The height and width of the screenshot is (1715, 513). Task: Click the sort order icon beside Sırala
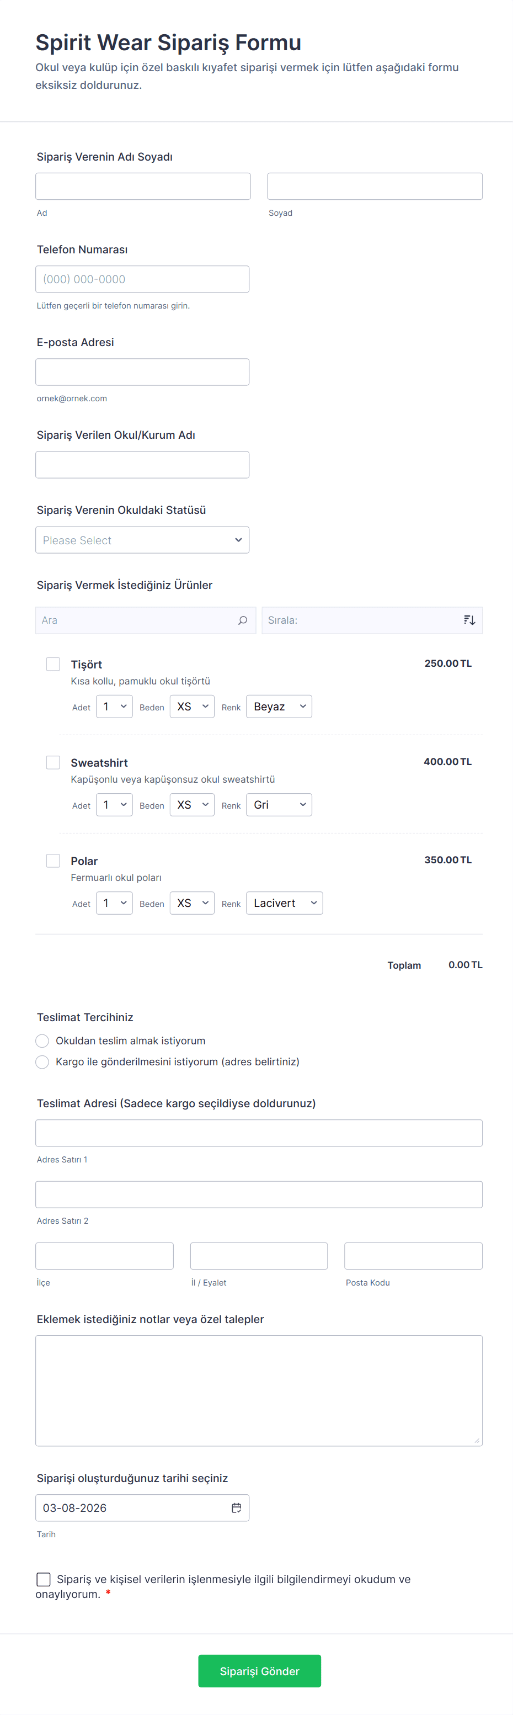coord(469,620)
